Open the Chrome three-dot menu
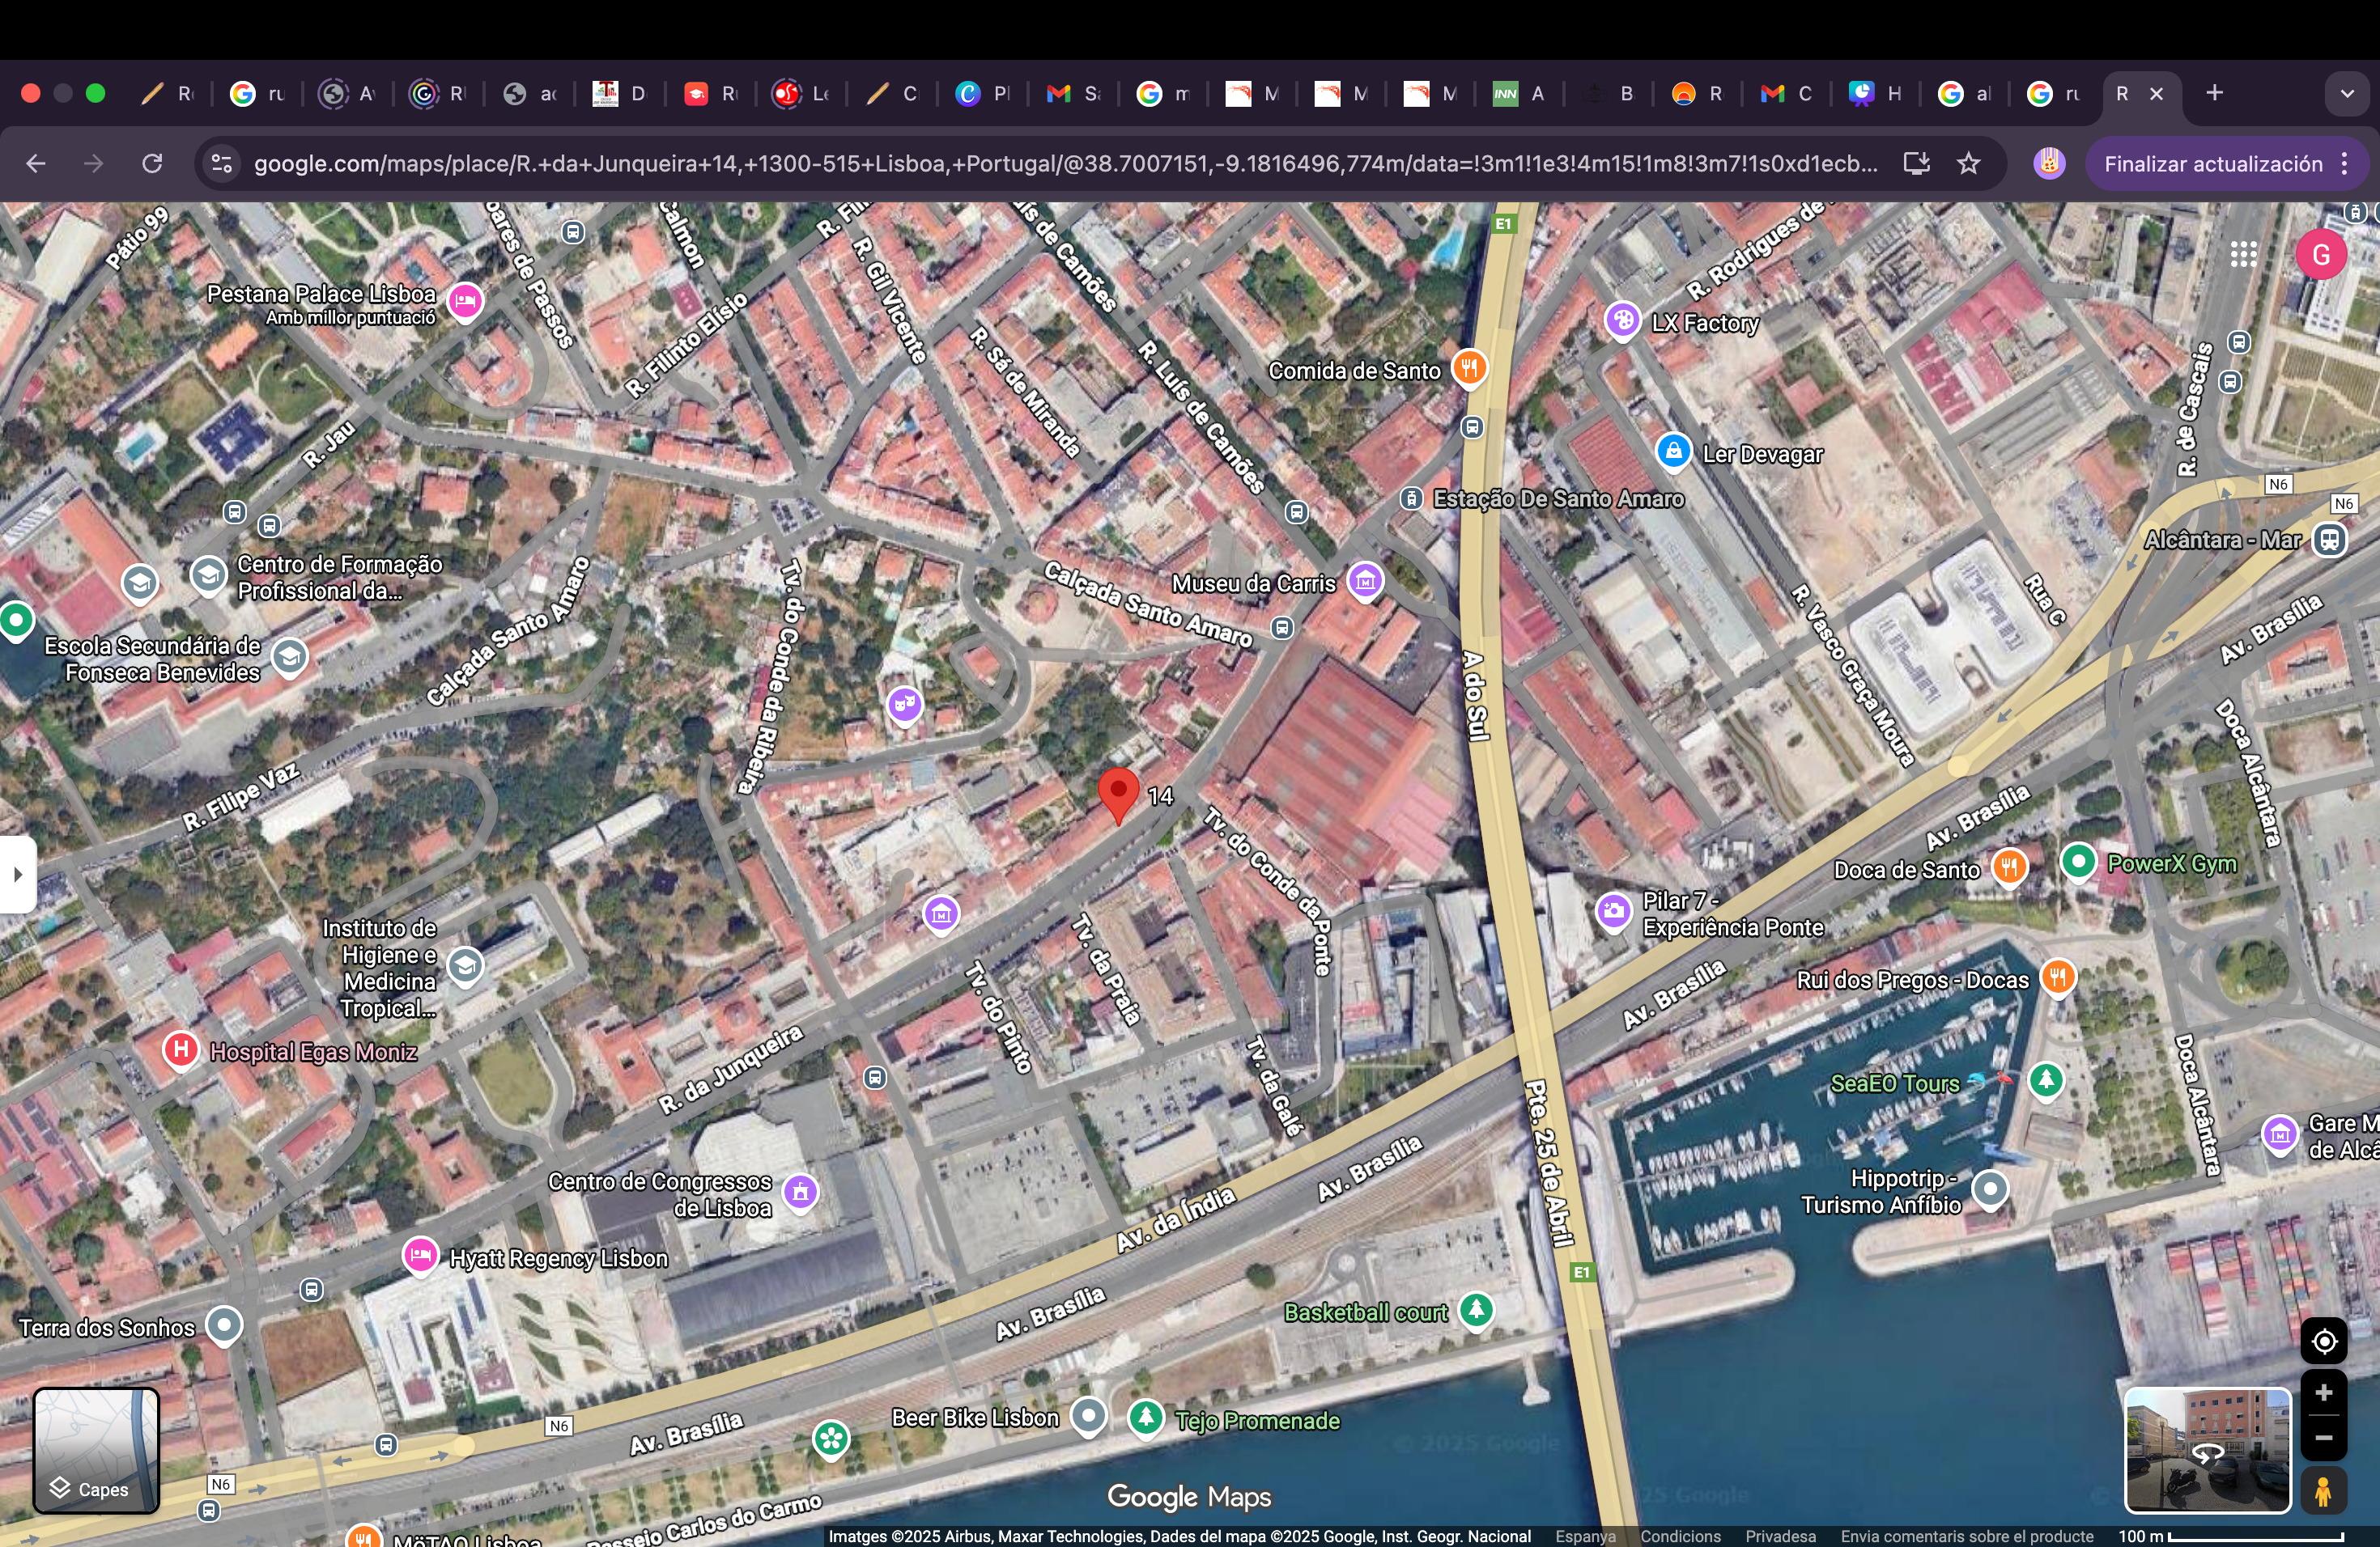The width and height of the screenshot is (2380, 1547). pos(2345,164)
